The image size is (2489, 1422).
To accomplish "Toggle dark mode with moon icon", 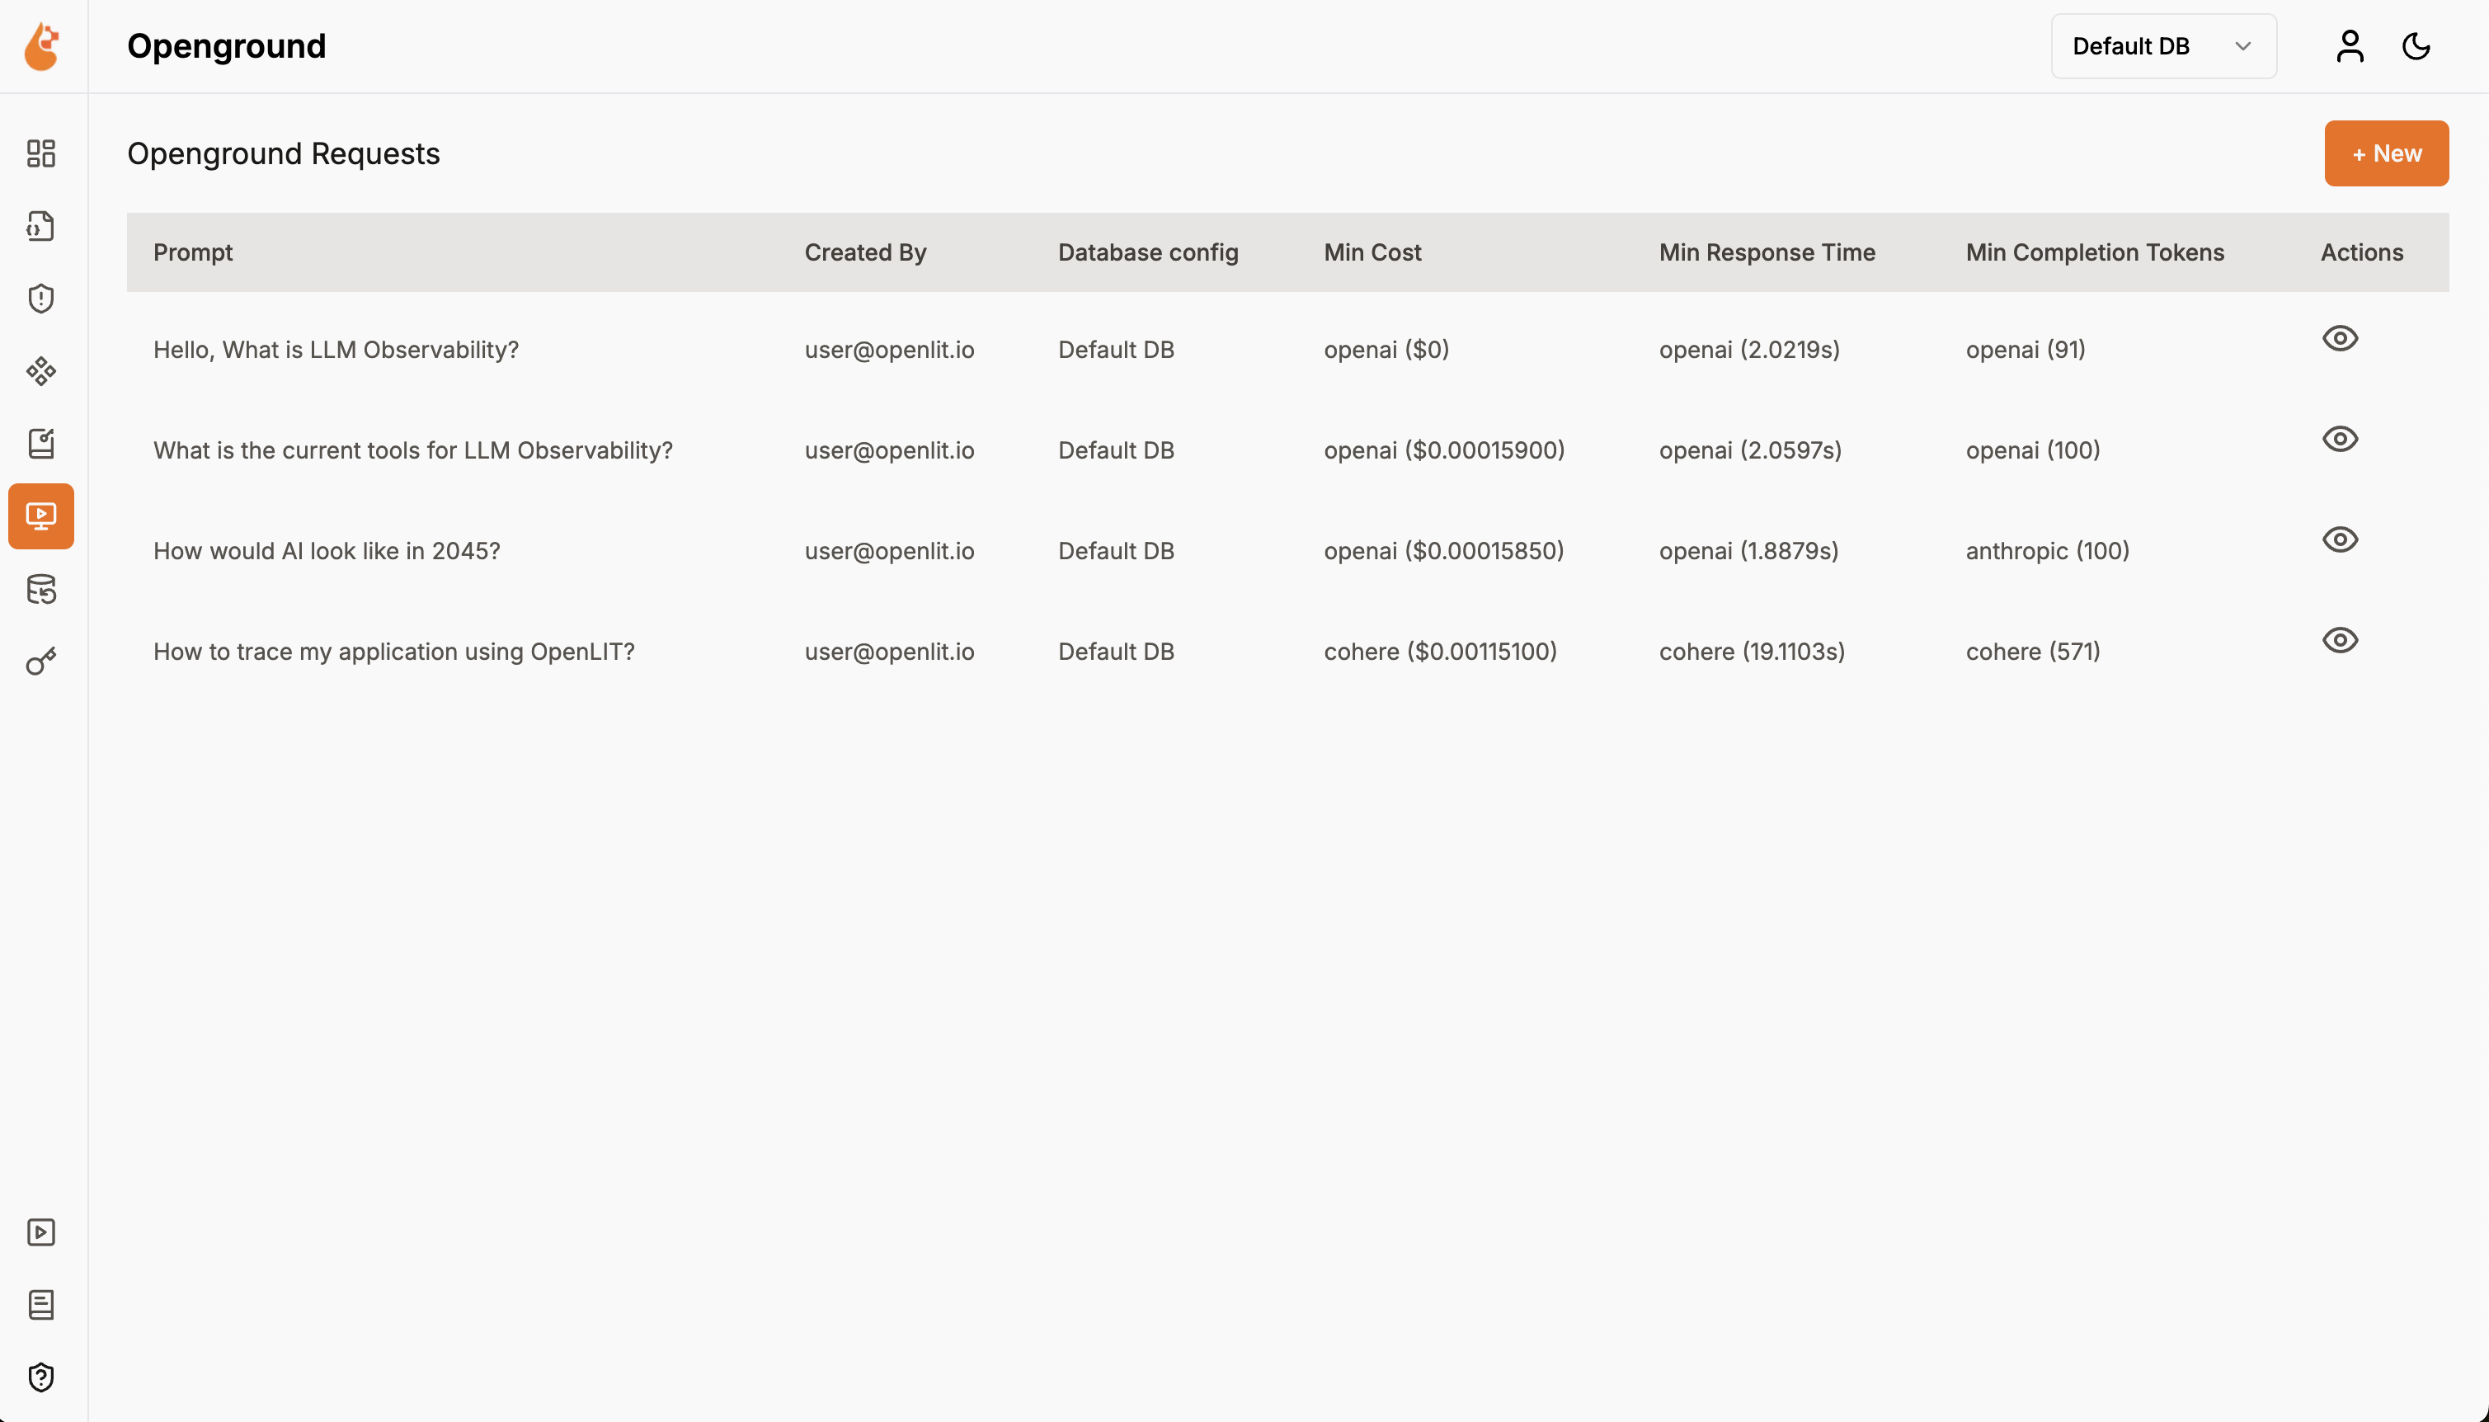I will (2416, 46).
